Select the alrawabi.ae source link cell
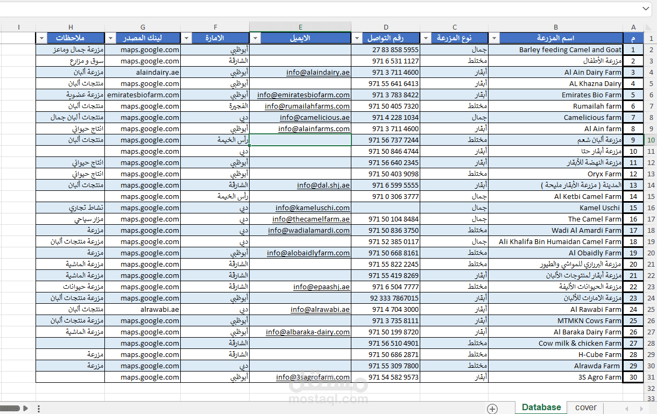Viewport: 657px width, 414px height. [x=143, y=309]
